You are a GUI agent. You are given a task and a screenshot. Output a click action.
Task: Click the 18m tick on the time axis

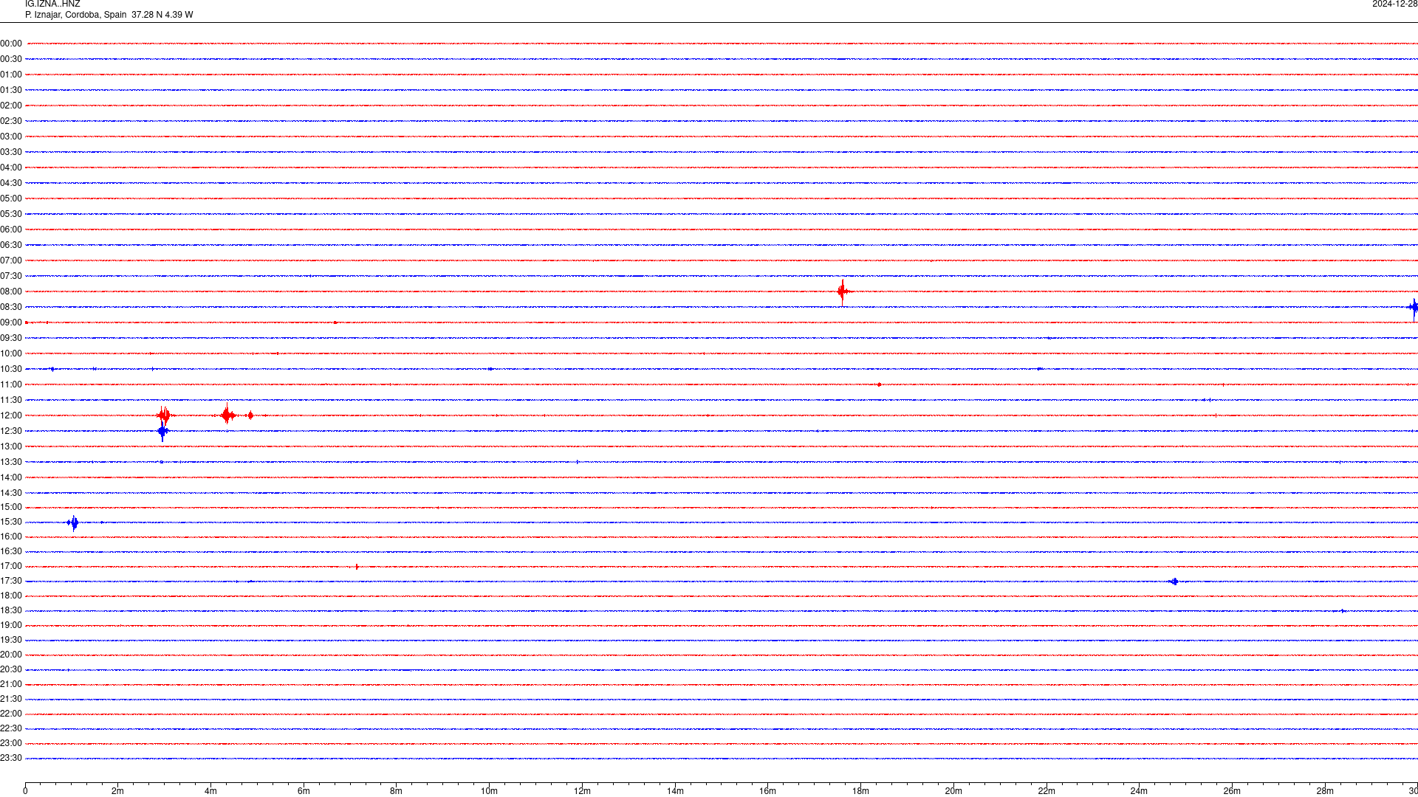point(860,791)
